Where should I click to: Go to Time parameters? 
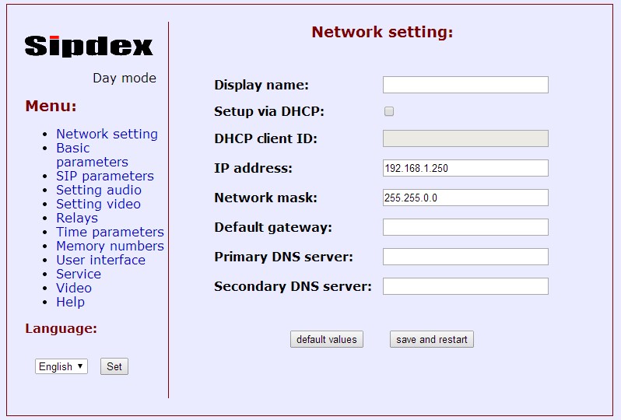(x=110, y=232)
